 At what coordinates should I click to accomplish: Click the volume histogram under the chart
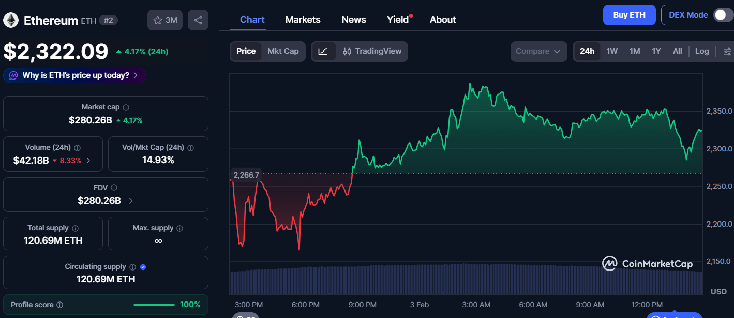tap(466, 279)
